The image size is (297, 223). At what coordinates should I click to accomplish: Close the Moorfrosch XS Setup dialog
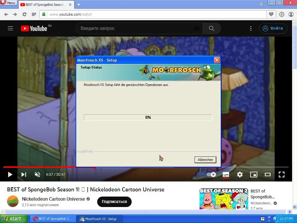(217, 60)
